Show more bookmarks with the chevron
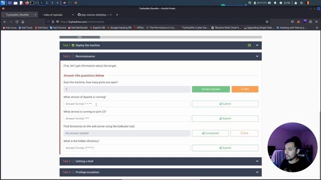The image size is (321, 180). pos(317,27)
